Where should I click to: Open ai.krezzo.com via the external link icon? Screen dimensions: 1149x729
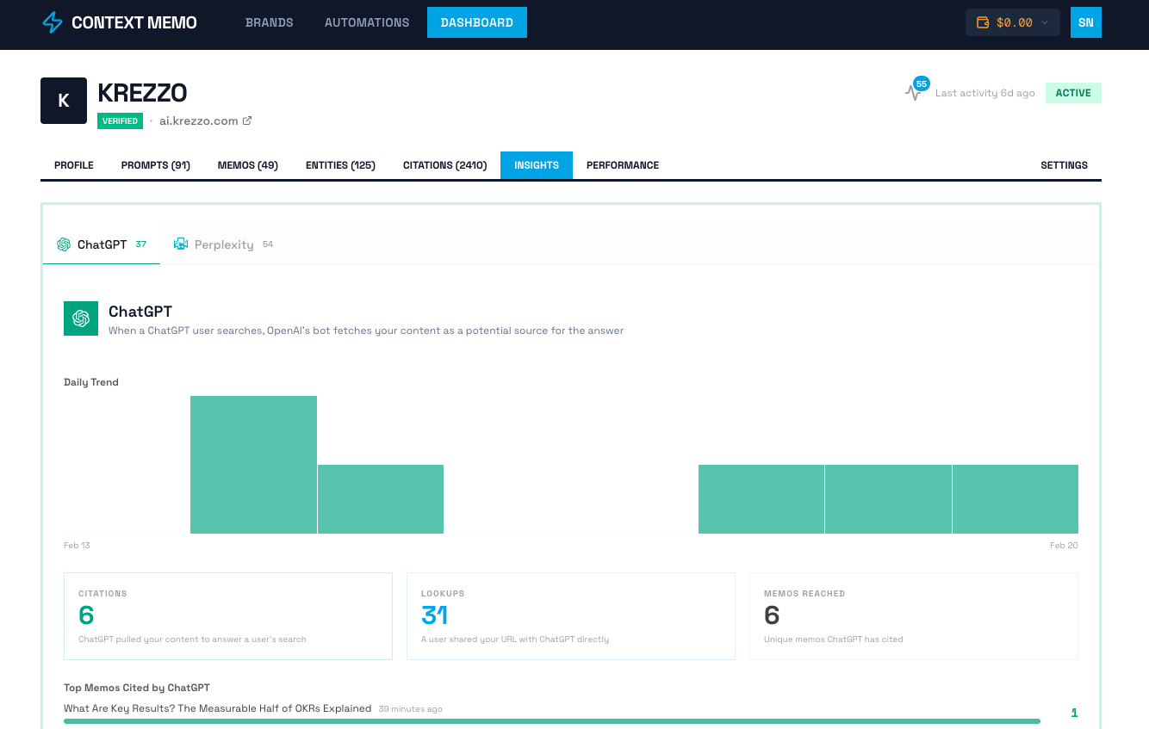pos(247,120)
